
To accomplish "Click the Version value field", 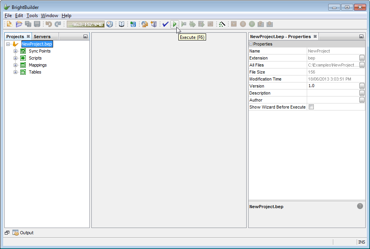I will point(333,86).
